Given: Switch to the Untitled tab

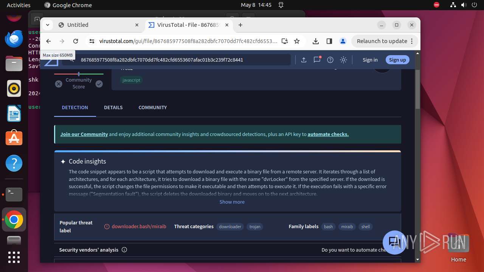Looking at the screenshot, I should click(99, 25).
